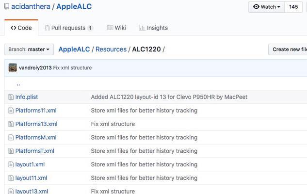This screenshot has height=194, width=307.
Task: Open commit 'Added ALC1220 layout-id 13' message
Action: (169, 97)
